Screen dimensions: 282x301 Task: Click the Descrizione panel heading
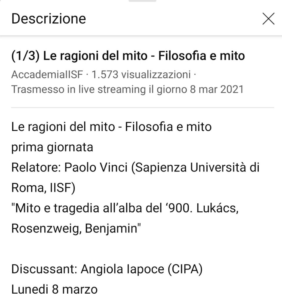pos(49,19)
